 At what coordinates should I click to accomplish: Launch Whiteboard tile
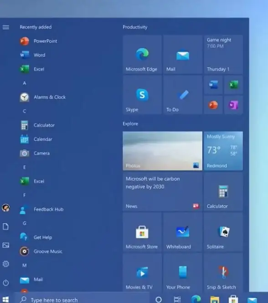(x=183, y=232)
